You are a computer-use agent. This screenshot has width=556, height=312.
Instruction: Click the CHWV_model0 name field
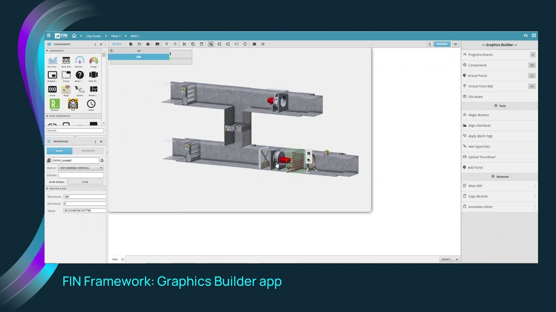pyautogui.click(x=75, y=160)
